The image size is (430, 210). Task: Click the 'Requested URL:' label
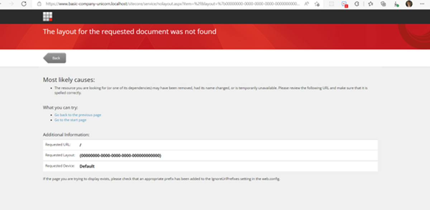coord(58,145)
